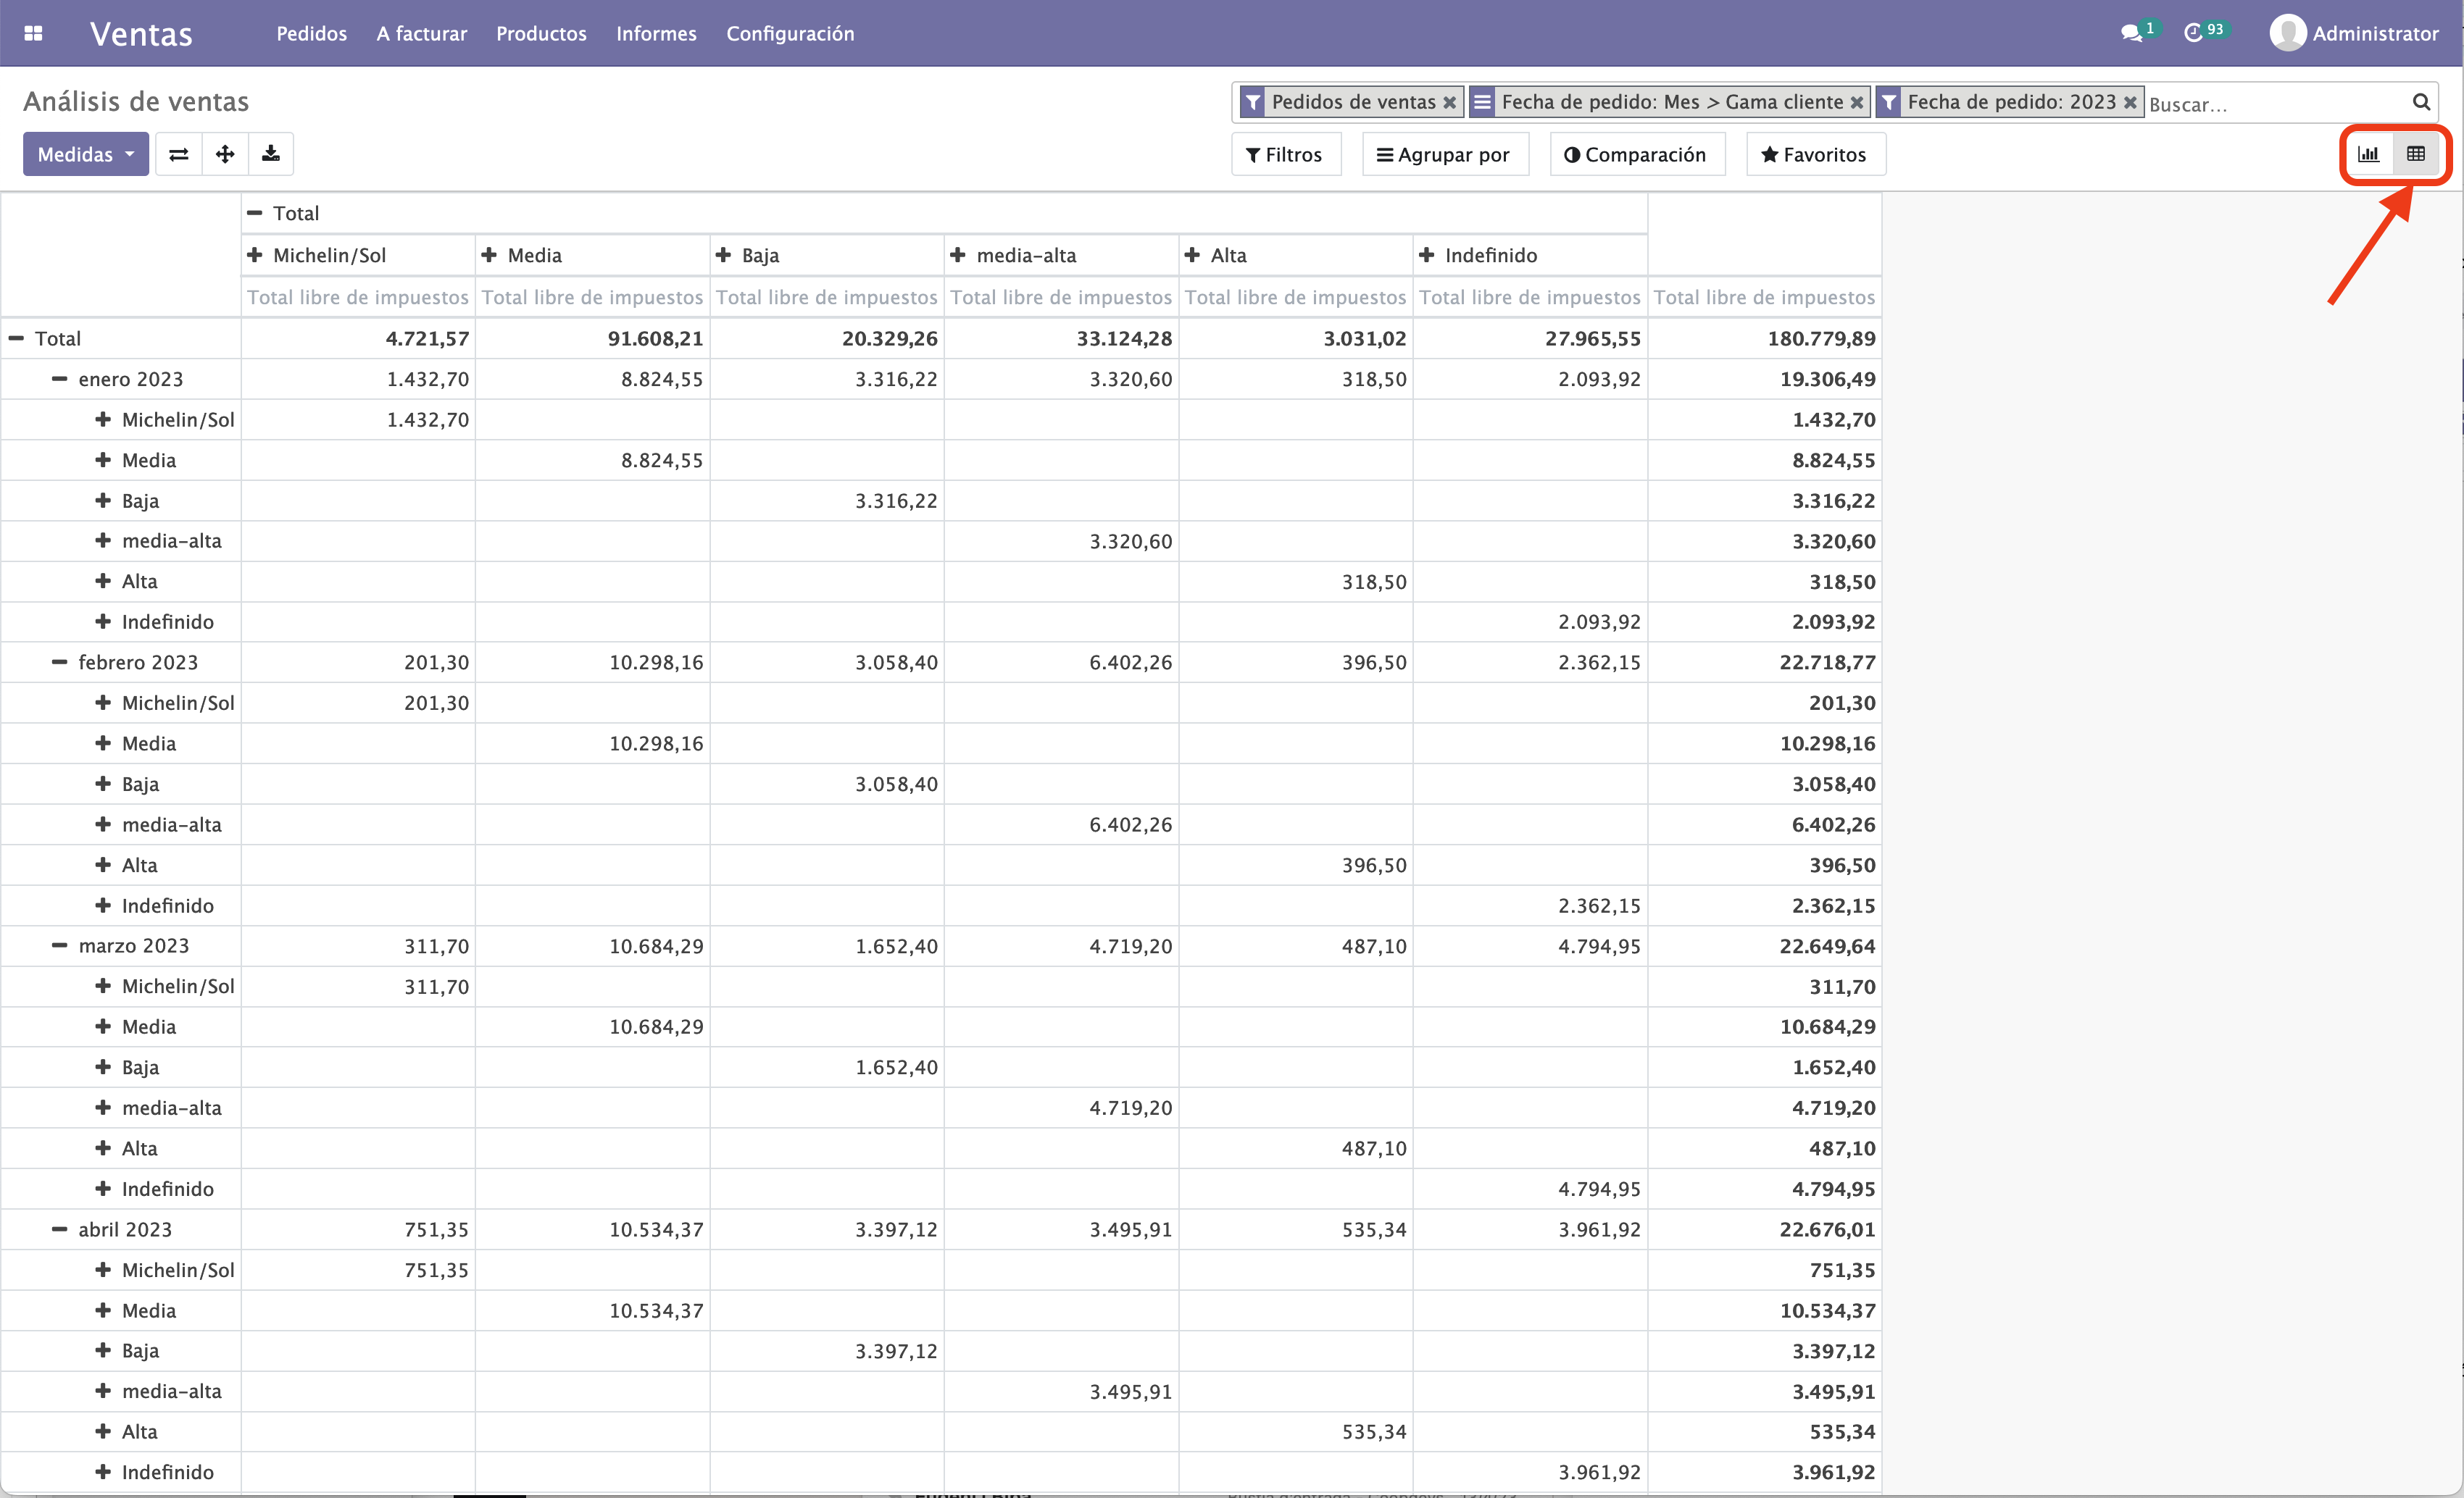The width and height of the screenshot is (2464, 1498).
Task: Click into the Buscar search field
Action: (x=2275, y=104)
